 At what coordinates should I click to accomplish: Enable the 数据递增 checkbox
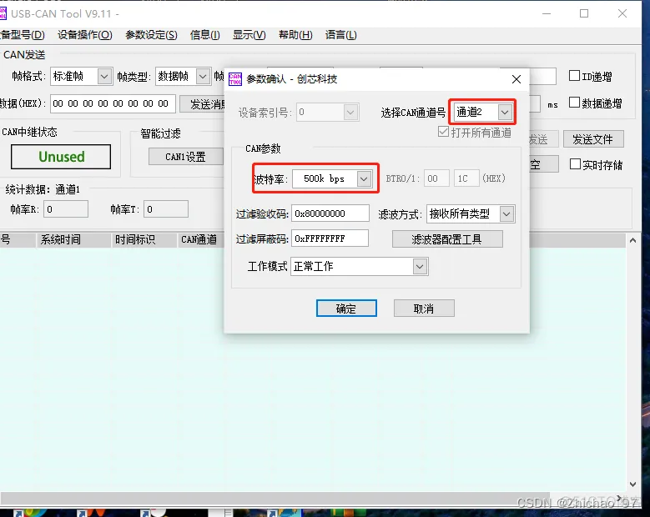coord(574,103)
